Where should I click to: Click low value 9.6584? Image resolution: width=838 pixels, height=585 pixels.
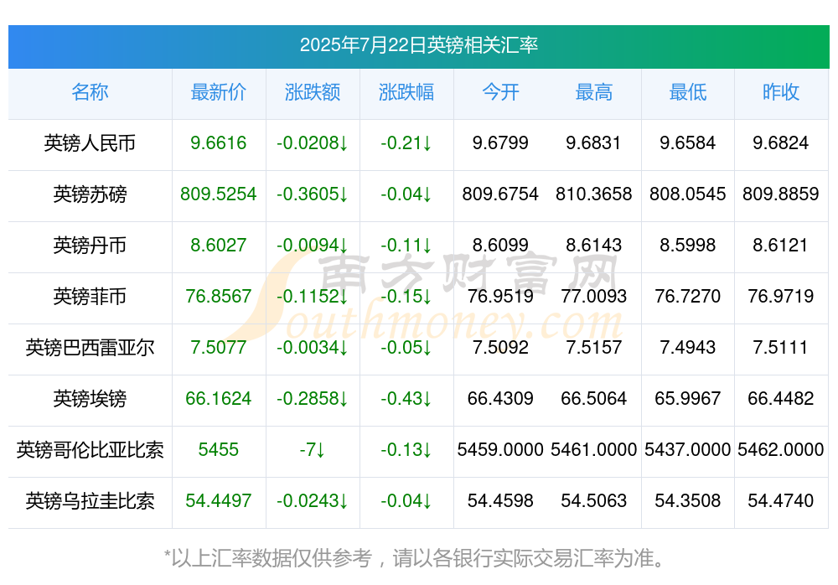coord(688,142)
